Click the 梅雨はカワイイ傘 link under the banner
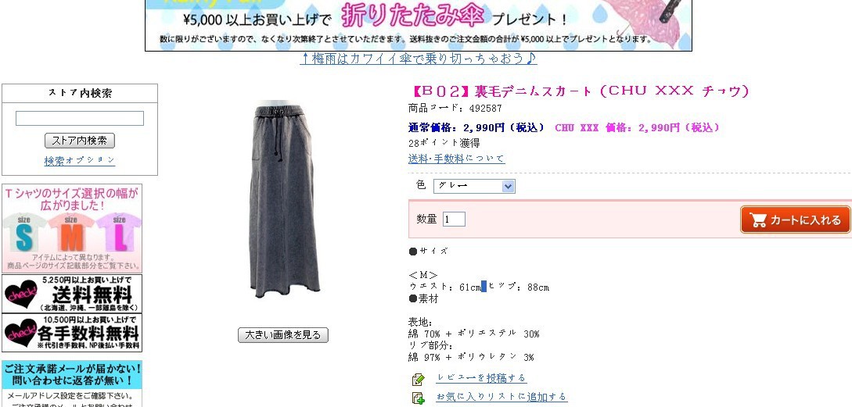The image size is (852, 407). coord(419,59)
